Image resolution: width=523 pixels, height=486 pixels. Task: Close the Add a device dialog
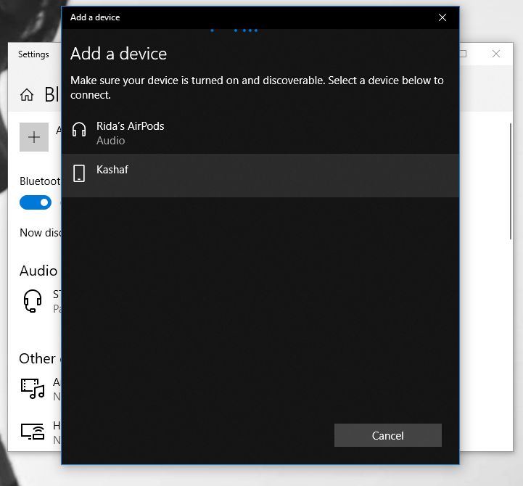click(x=442, y=17)
